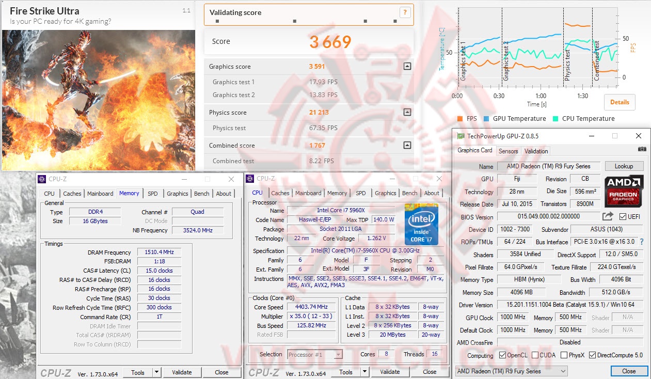Open the Tools dropdown arrow in right CPU-Z
The height and width of the screenshot is (379, 651).
tap(365, 372)
